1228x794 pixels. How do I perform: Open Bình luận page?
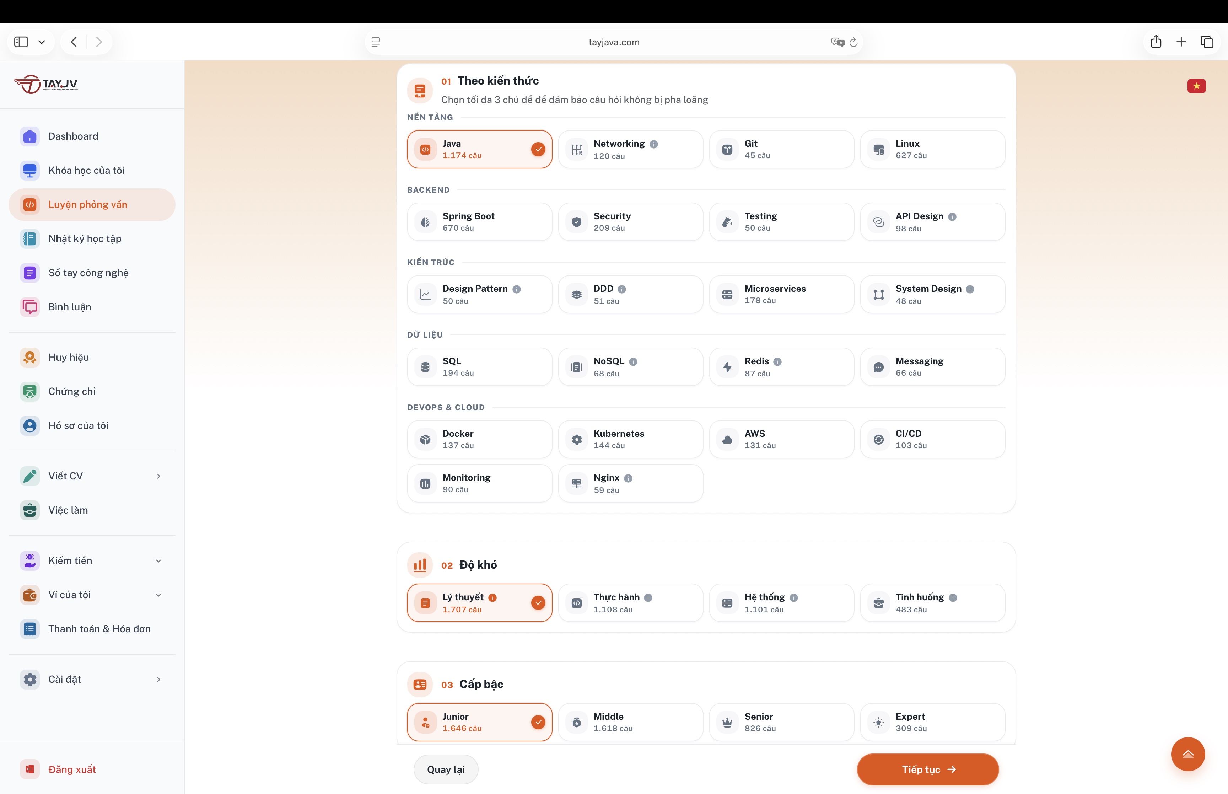point(92,307)
